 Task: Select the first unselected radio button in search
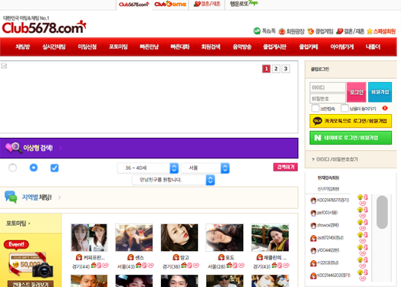12,168
